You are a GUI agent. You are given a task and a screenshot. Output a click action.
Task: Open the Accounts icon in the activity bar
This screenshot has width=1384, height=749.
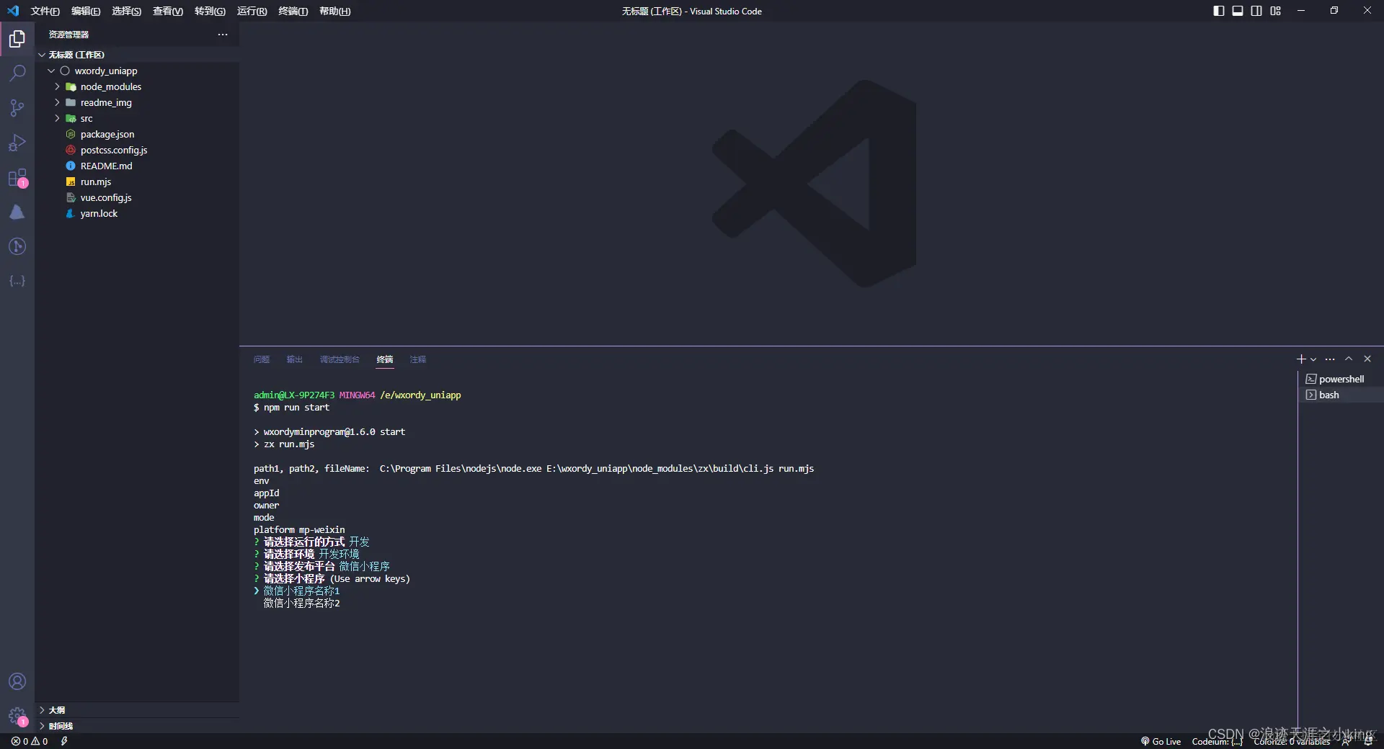pos(17,681)
